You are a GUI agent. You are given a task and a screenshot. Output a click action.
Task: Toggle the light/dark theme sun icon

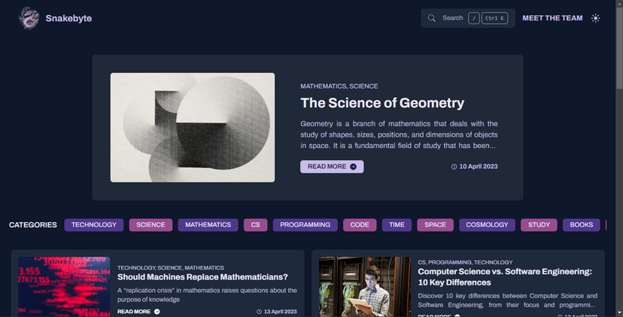[595, 18]
